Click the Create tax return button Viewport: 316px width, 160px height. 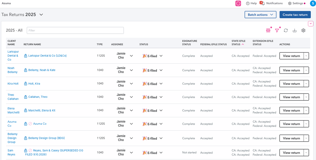[295, 15]
